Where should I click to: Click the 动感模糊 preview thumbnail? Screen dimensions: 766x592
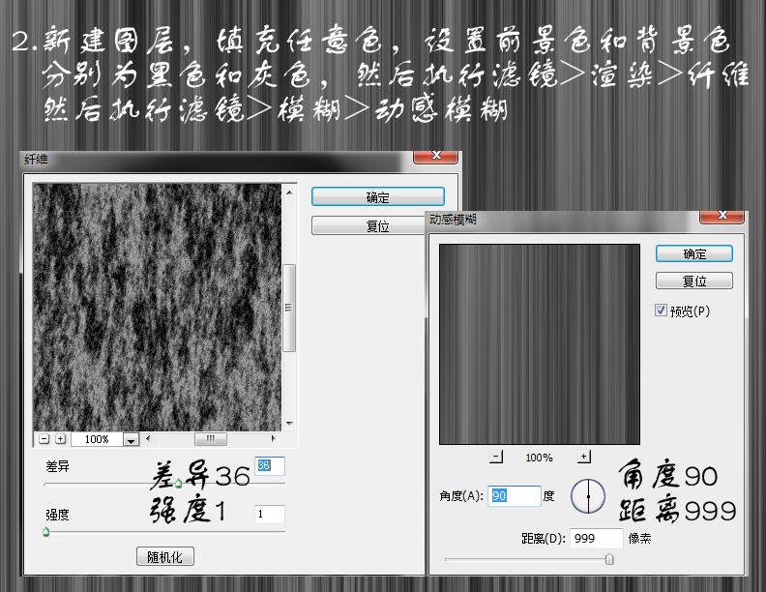[x=540, y=344]
